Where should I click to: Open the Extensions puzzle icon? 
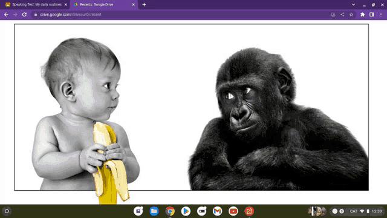[x=362, y=15]
